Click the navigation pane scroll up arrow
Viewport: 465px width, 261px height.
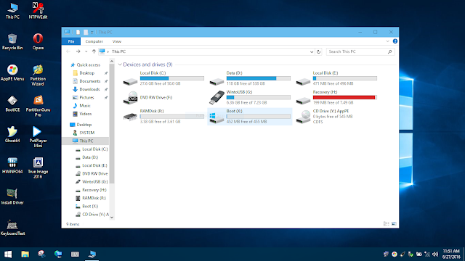(112, 61)
